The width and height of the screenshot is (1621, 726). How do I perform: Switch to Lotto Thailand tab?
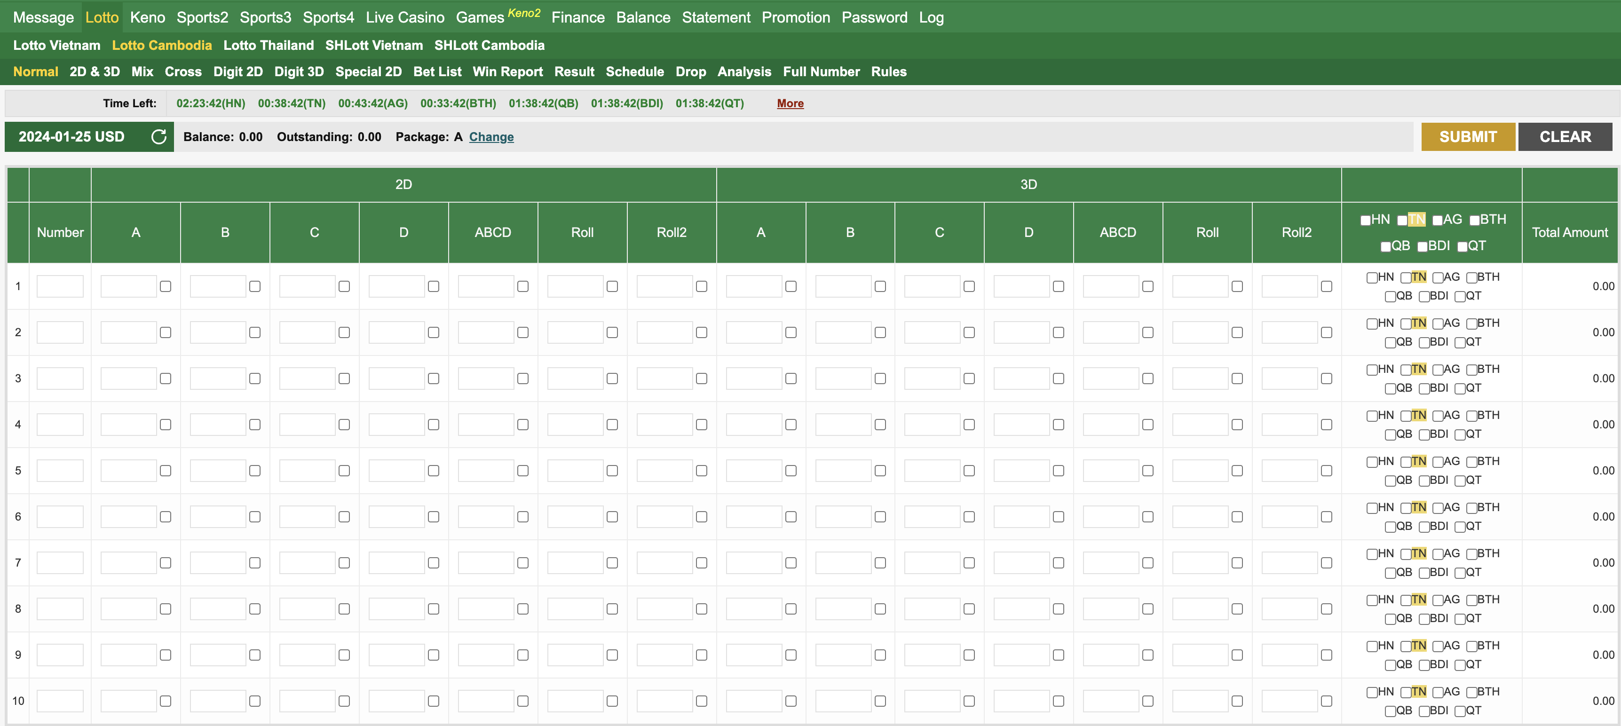(268, 45)
